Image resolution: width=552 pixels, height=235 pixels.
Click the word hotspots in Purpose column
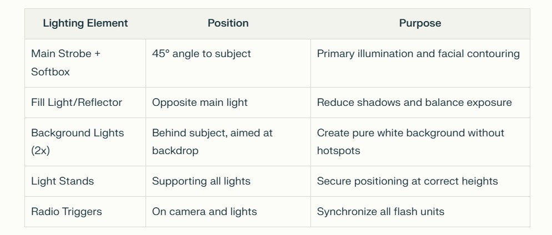(x=338, y=151)
